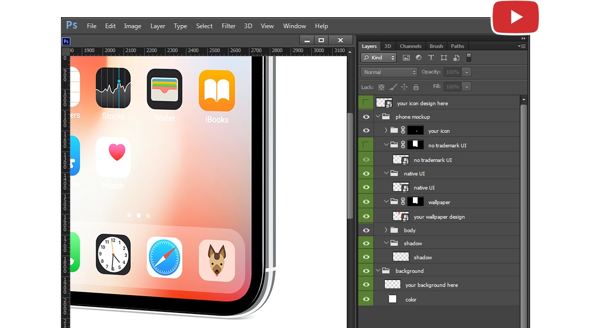The height and width of the screenshot is (328, 604).
Task: Hide the 'native UI' group
Action: (x=366, y=173)
